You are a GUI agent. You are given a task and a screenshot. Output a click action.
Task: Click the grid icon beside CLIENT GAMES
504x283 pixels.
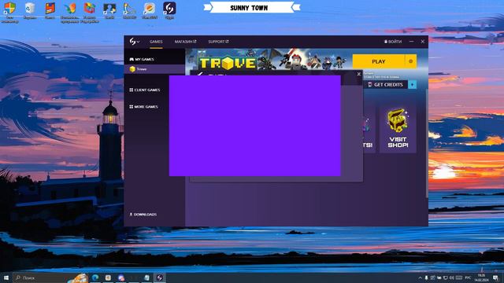point(132,90)
